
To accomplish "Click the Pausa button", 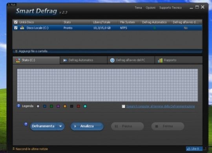I will click(x=127, y=126).
